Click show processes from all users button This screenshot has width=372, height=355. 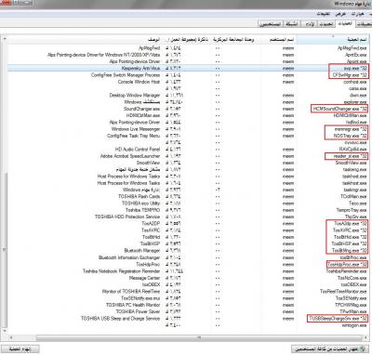(330, 349)
